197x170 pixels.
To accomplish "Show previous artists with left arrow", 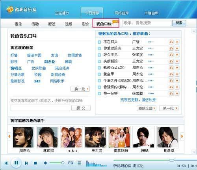I will tap(9, 137).
